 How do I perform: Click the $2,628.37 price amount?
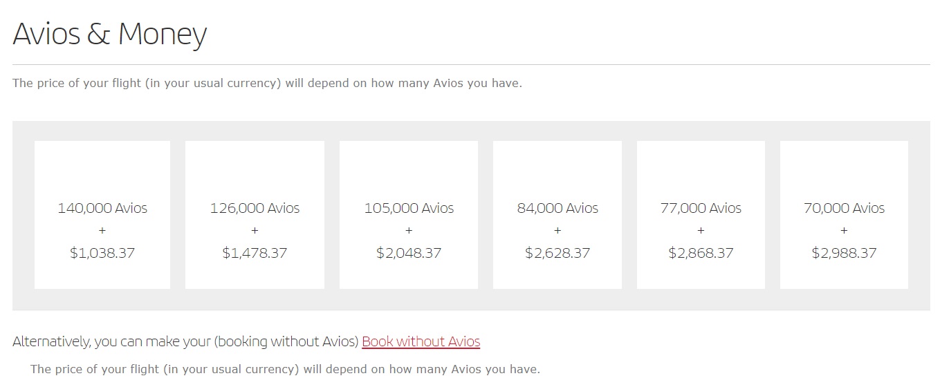[x=557, y=253]
